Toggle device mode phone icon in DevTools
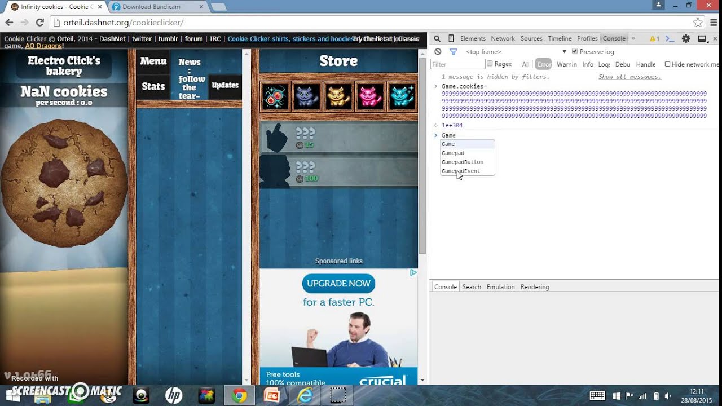 pos(451,38)
